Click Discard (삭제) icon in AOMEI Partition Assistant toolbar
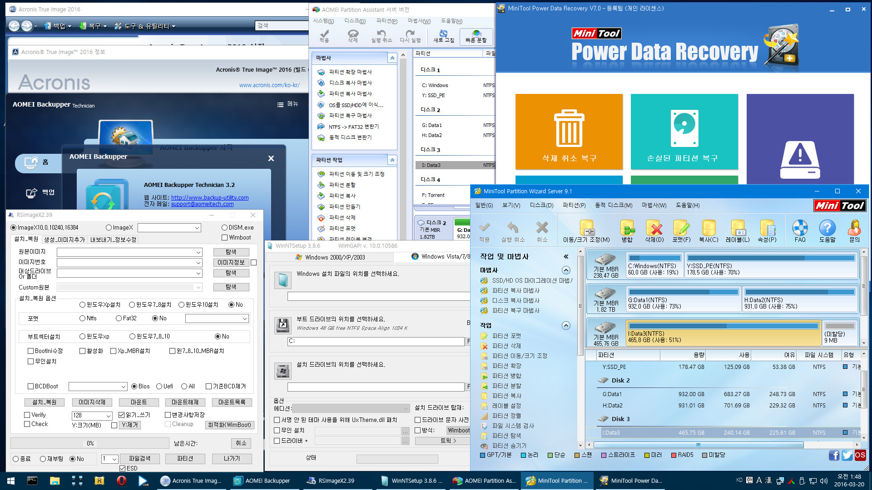872x490 pixels. [x=353, y=36]
